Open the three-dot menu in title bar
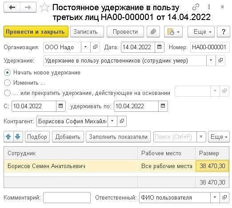The image size is (232, 208). [209, 7]
